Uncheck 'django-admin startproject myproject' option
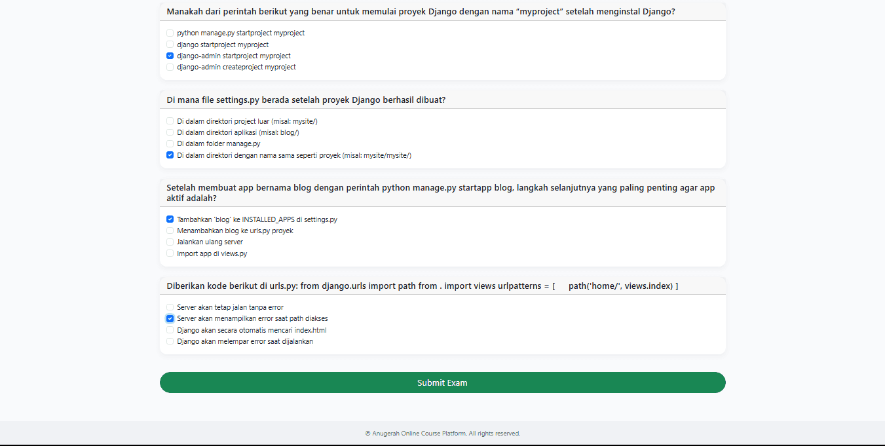 [170, 56]
